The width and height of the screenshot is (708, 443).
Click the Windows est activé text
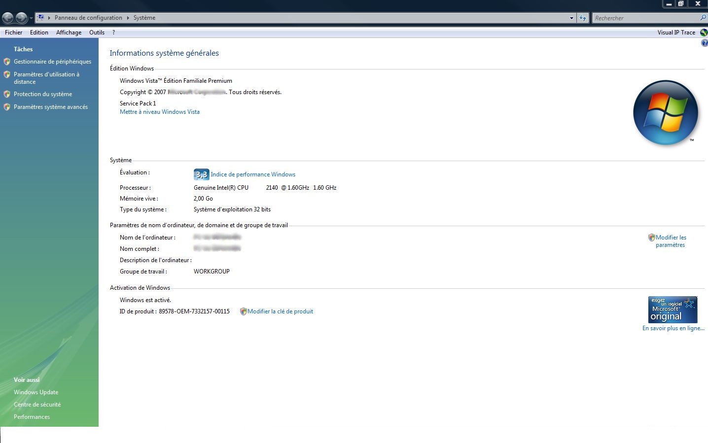[x=145, y=300]
